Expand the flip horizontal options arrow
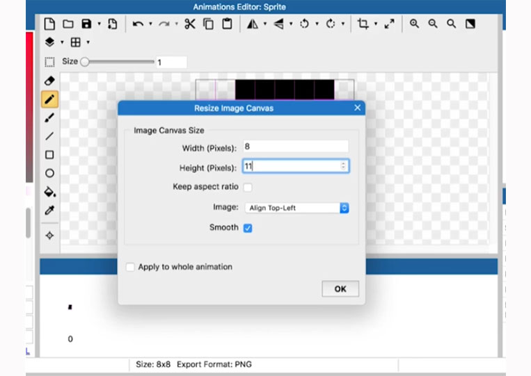 (265, 24)
